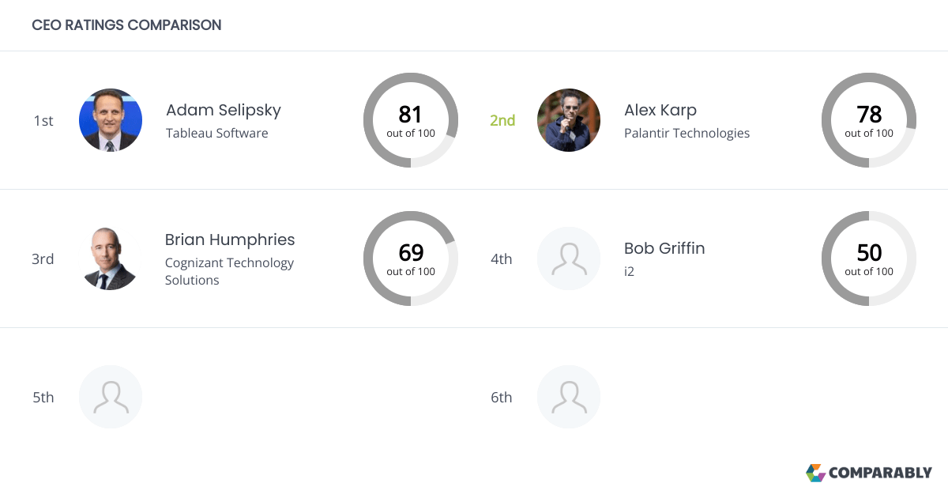Click the 50 out of 100 rating ring

(869, 258)
